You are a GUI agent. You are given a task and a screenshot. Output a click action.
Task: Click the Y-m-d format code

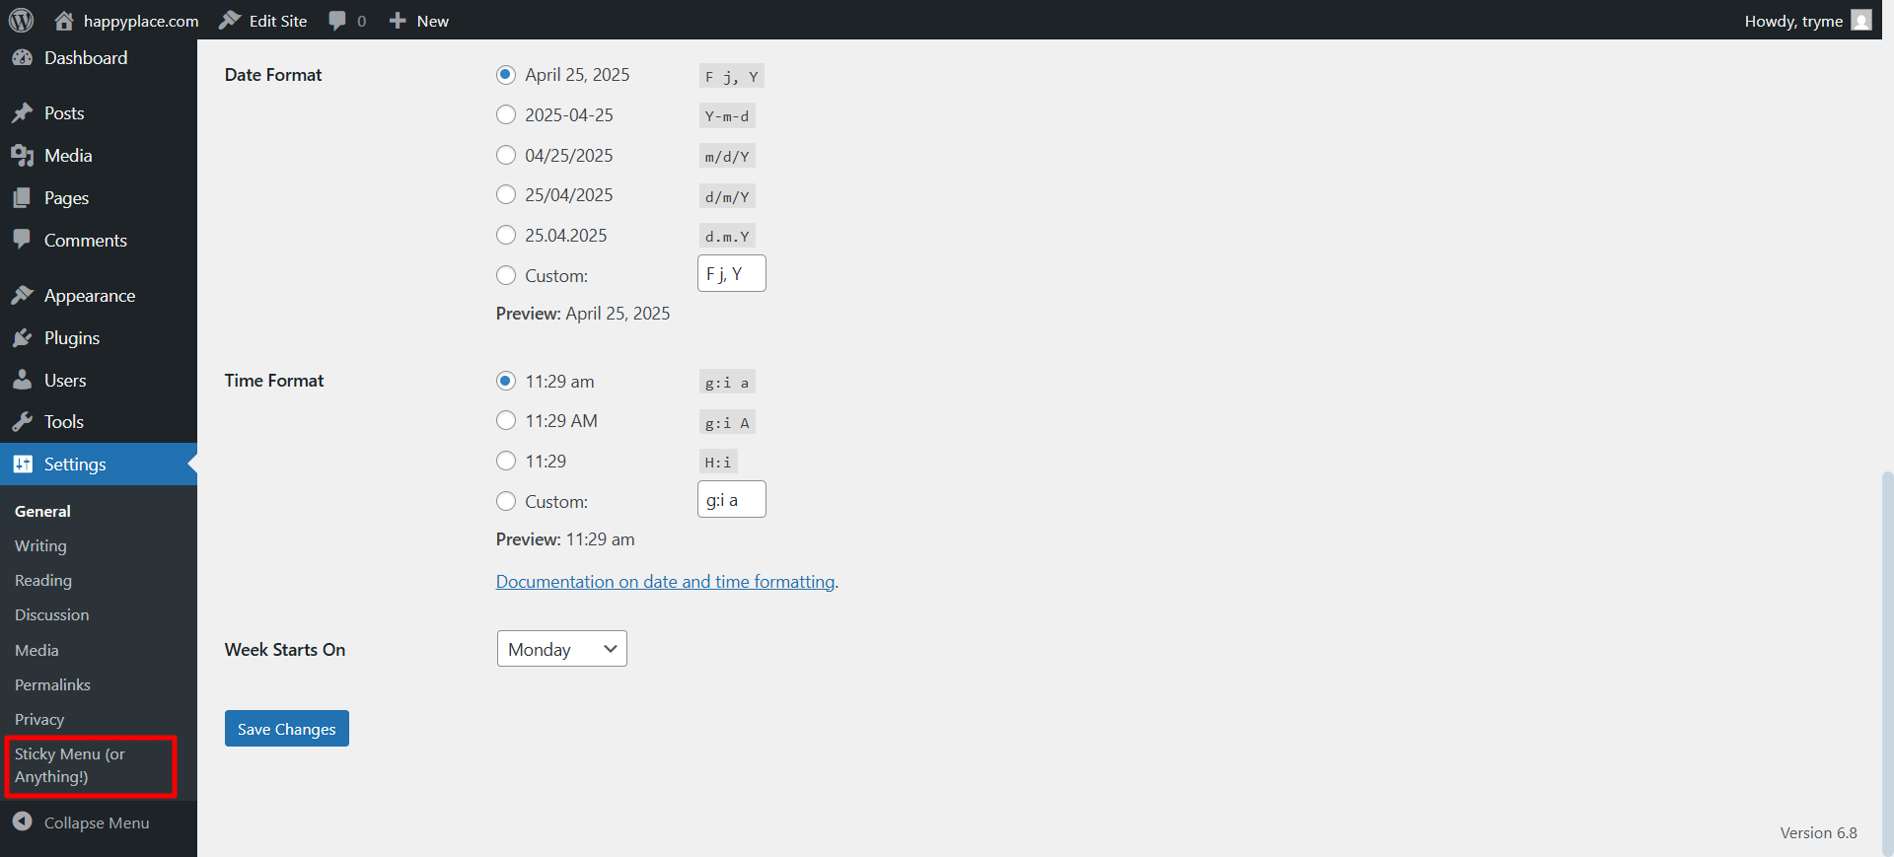click(x=727, y=116)
